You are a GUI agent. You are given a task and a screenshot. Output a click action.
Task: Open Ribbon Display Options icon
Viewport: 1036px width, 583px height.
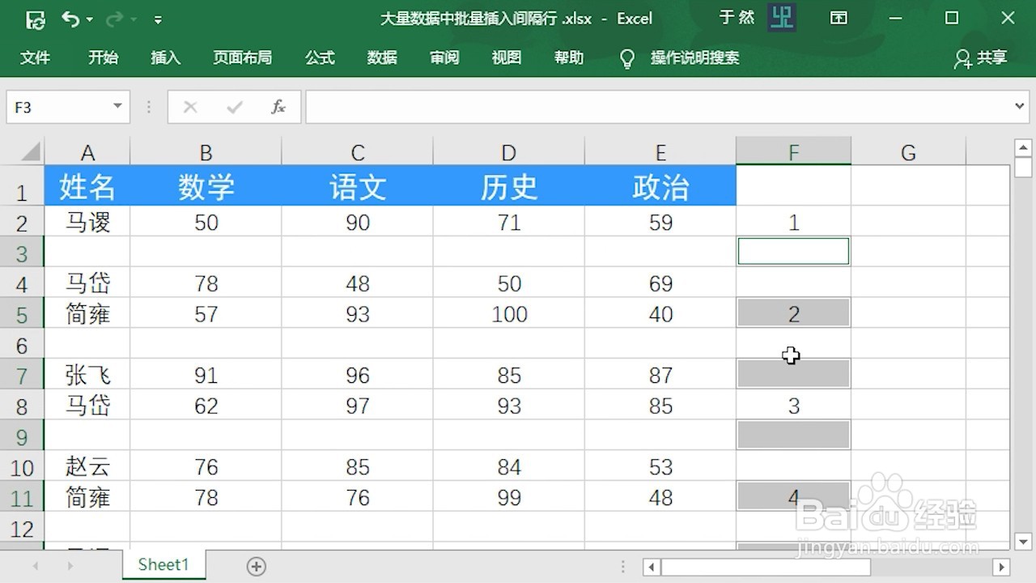tap(839, 18)
